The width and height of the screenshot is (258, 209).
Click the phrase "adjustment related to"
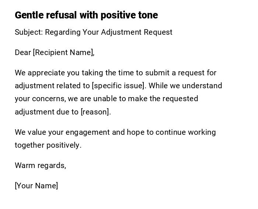52,86
